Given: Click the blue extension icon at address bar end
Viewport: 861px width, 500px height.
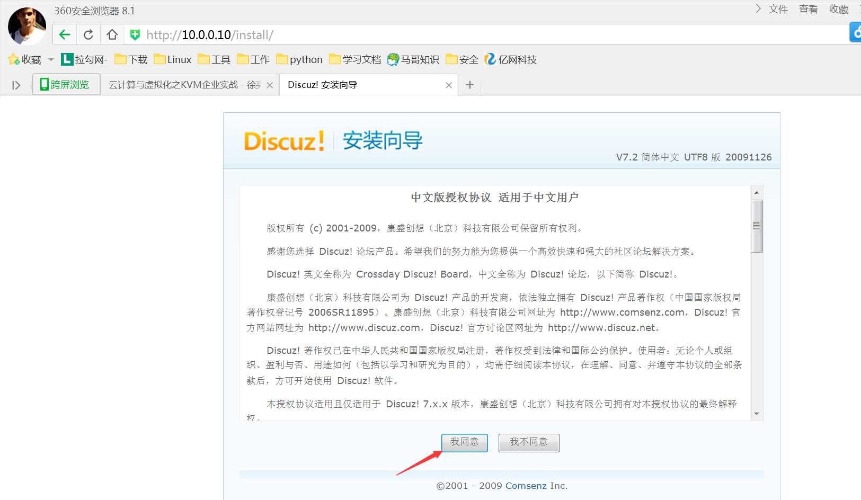Looking at the screenshot, I should point(855,32).
